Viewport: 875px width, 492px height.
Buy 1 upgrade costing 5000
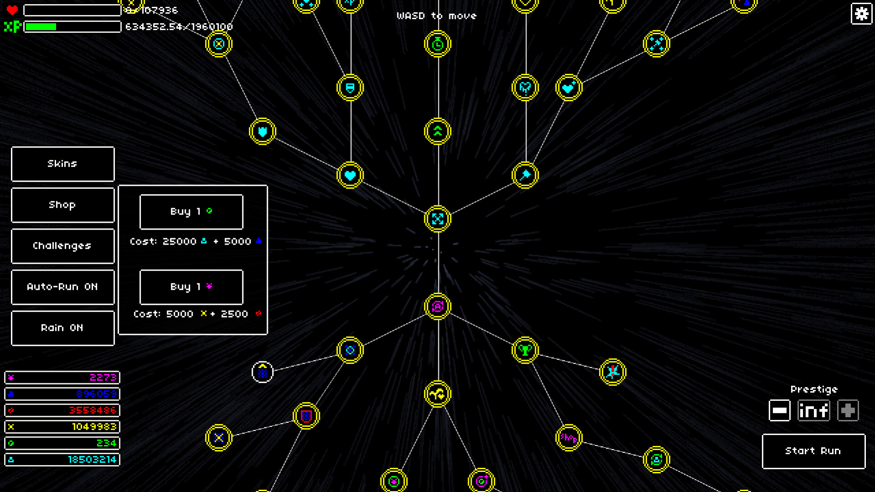coord(191,287)
